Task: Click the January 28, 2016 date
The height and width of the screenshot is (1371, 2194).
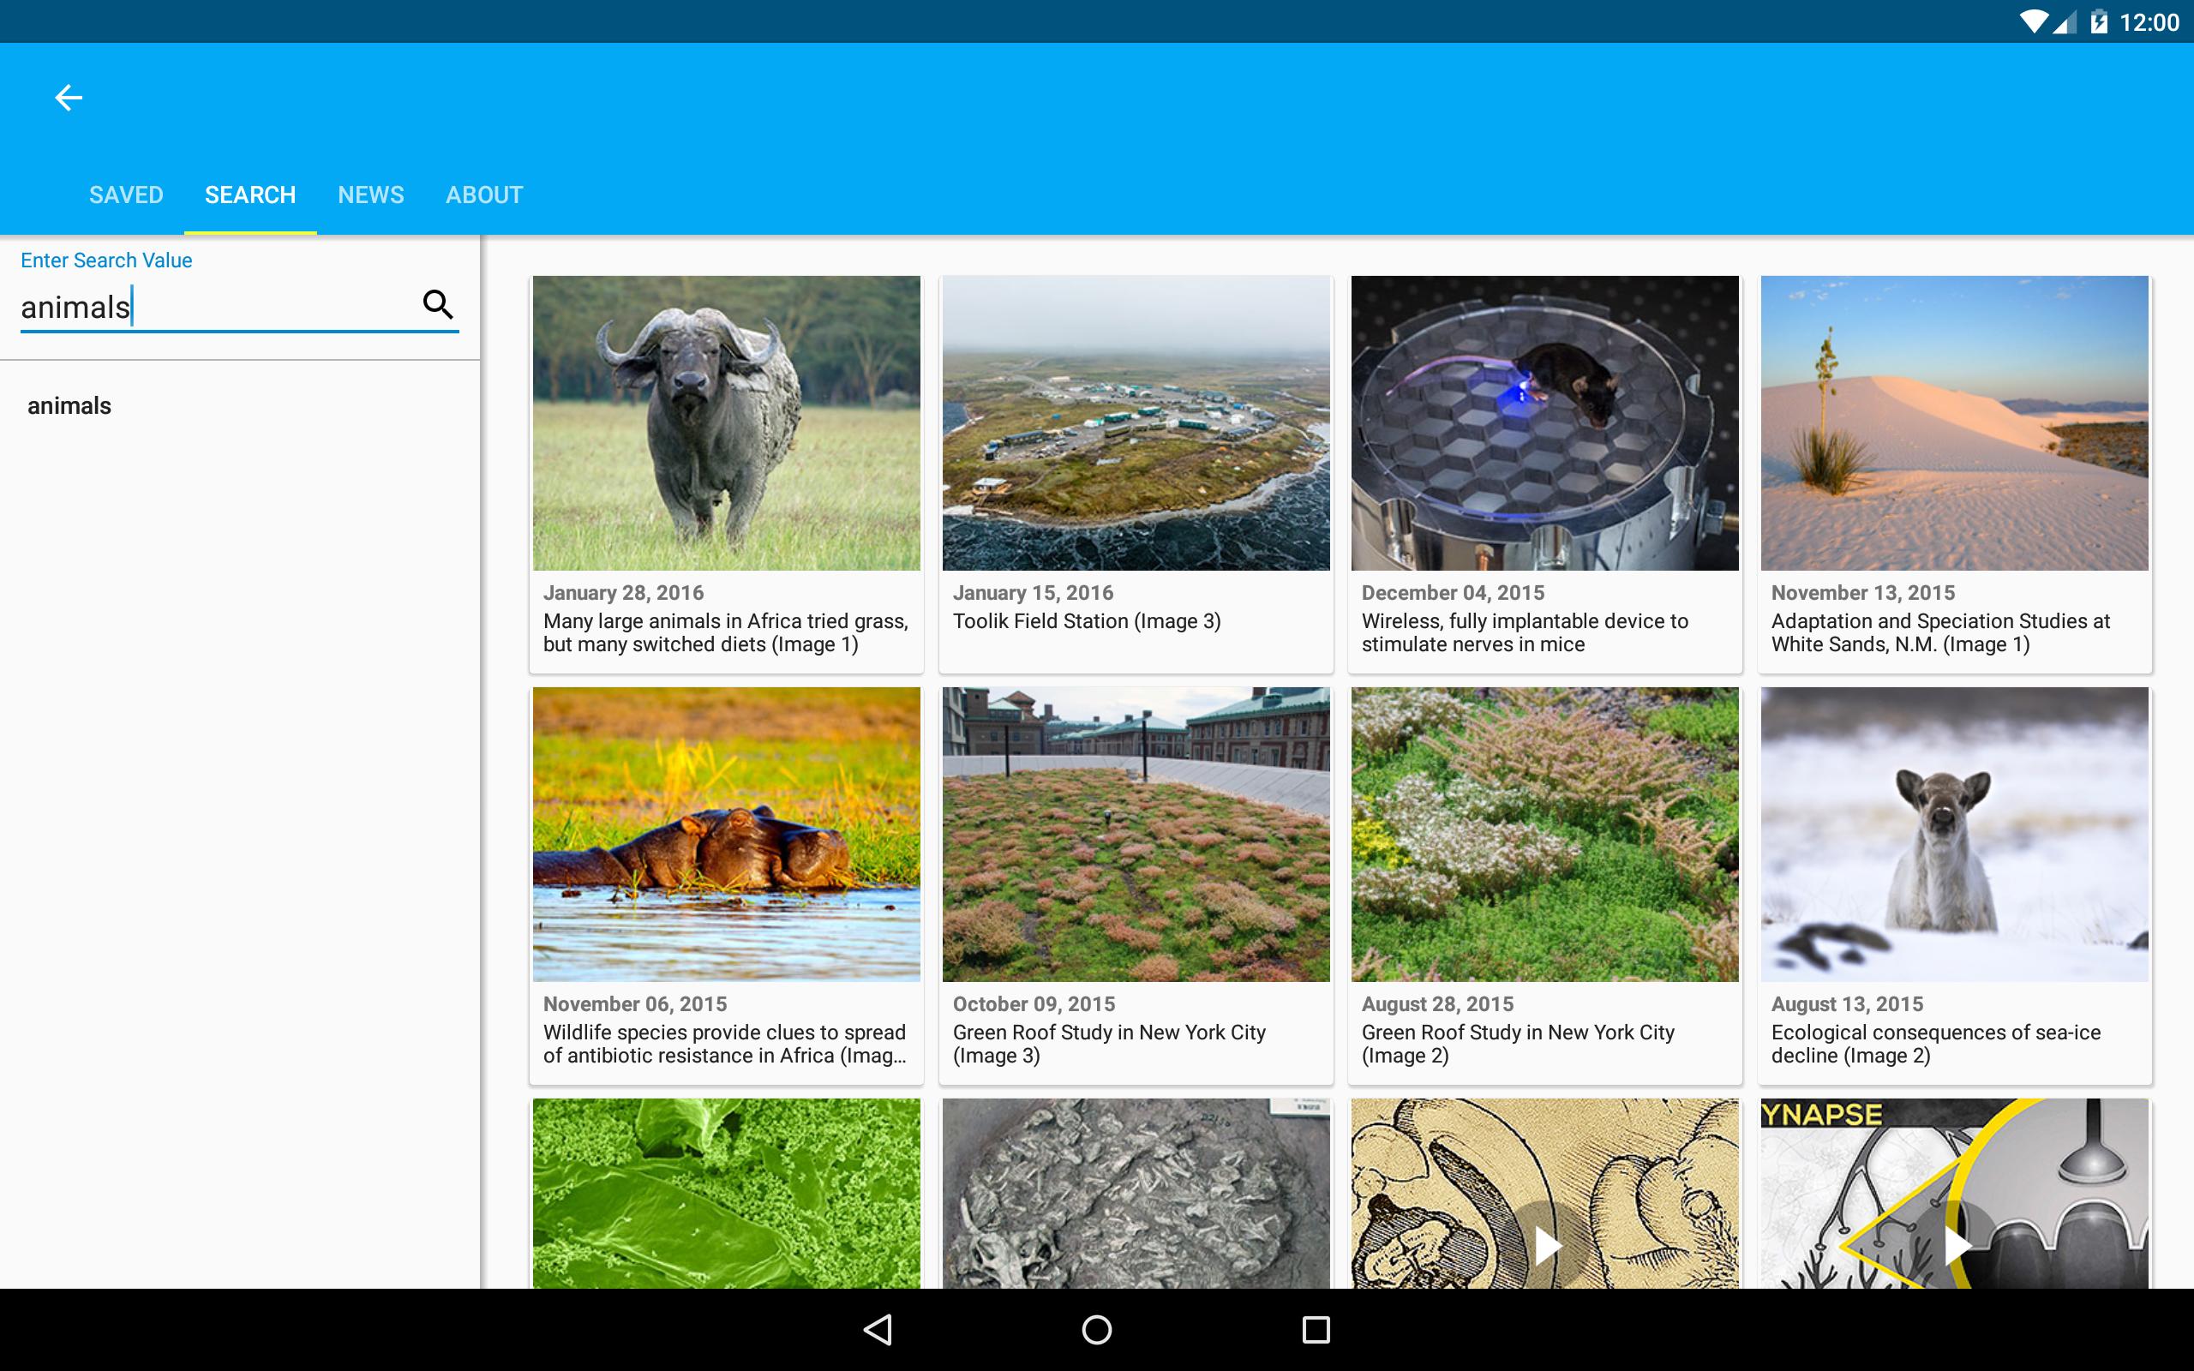Action: click(x=624, y=593)
